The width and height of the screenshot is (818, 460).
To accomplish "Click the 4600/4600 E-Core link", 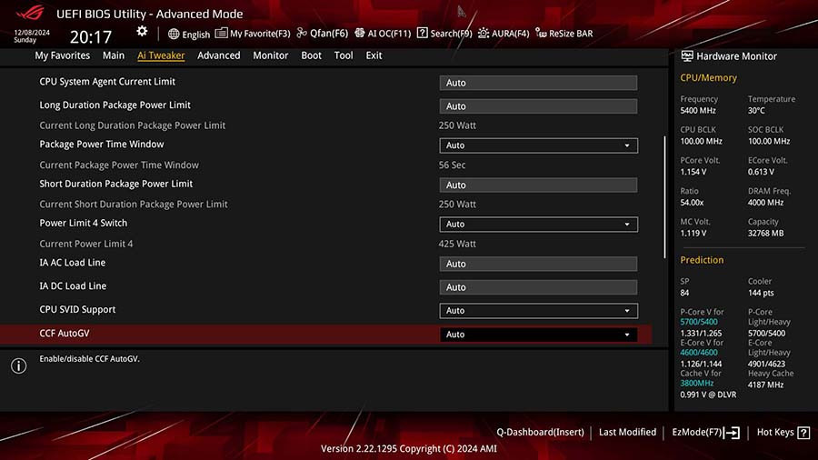I will pyautogui.click(x=699, y=353).
